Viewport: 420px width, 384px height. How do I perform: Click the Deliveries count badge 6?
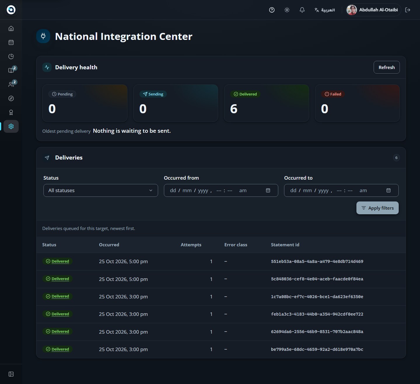[396, 158]
